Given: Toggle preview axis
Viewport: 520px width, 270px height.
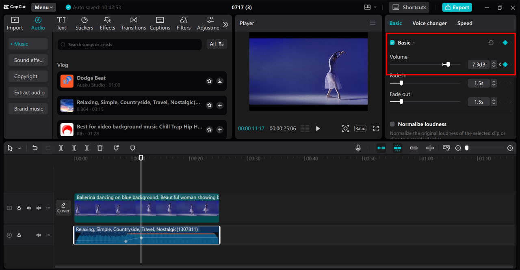Looking at the screenshot, I should 430,148.
